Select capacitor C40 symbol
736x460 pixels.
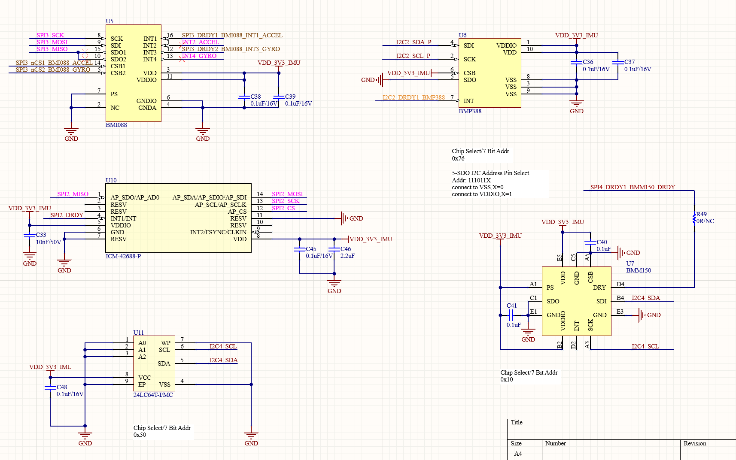(x=590, y=242)
